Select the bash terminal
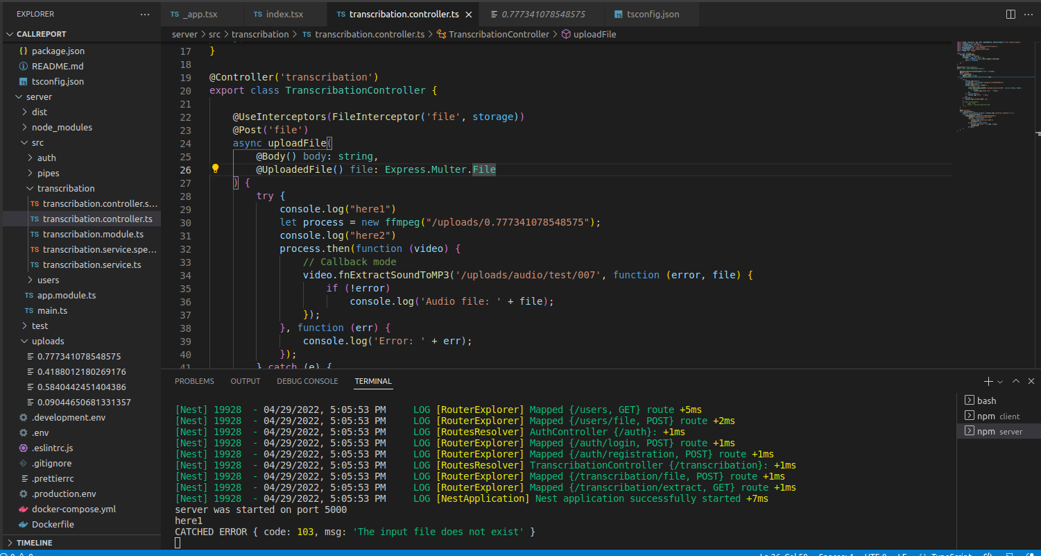The height and width of the screenshot is (556, 1041). pos(999,401)
